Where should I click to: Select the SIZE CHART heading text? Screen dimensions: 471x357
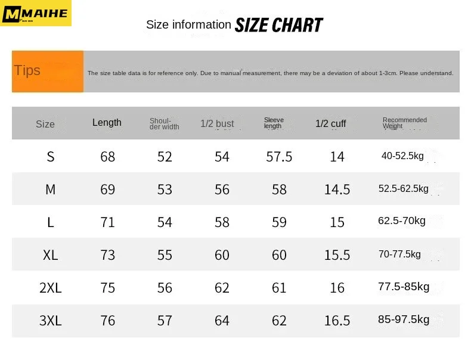278,25
